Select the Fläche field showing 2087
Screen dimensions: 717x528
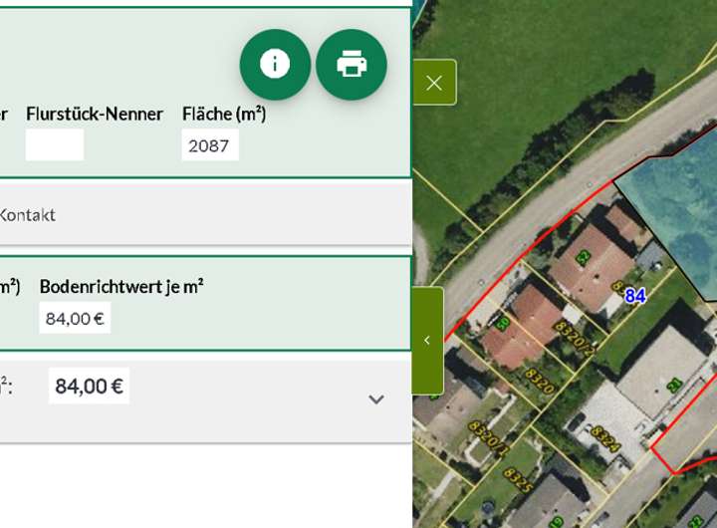[x=210, y=145]
